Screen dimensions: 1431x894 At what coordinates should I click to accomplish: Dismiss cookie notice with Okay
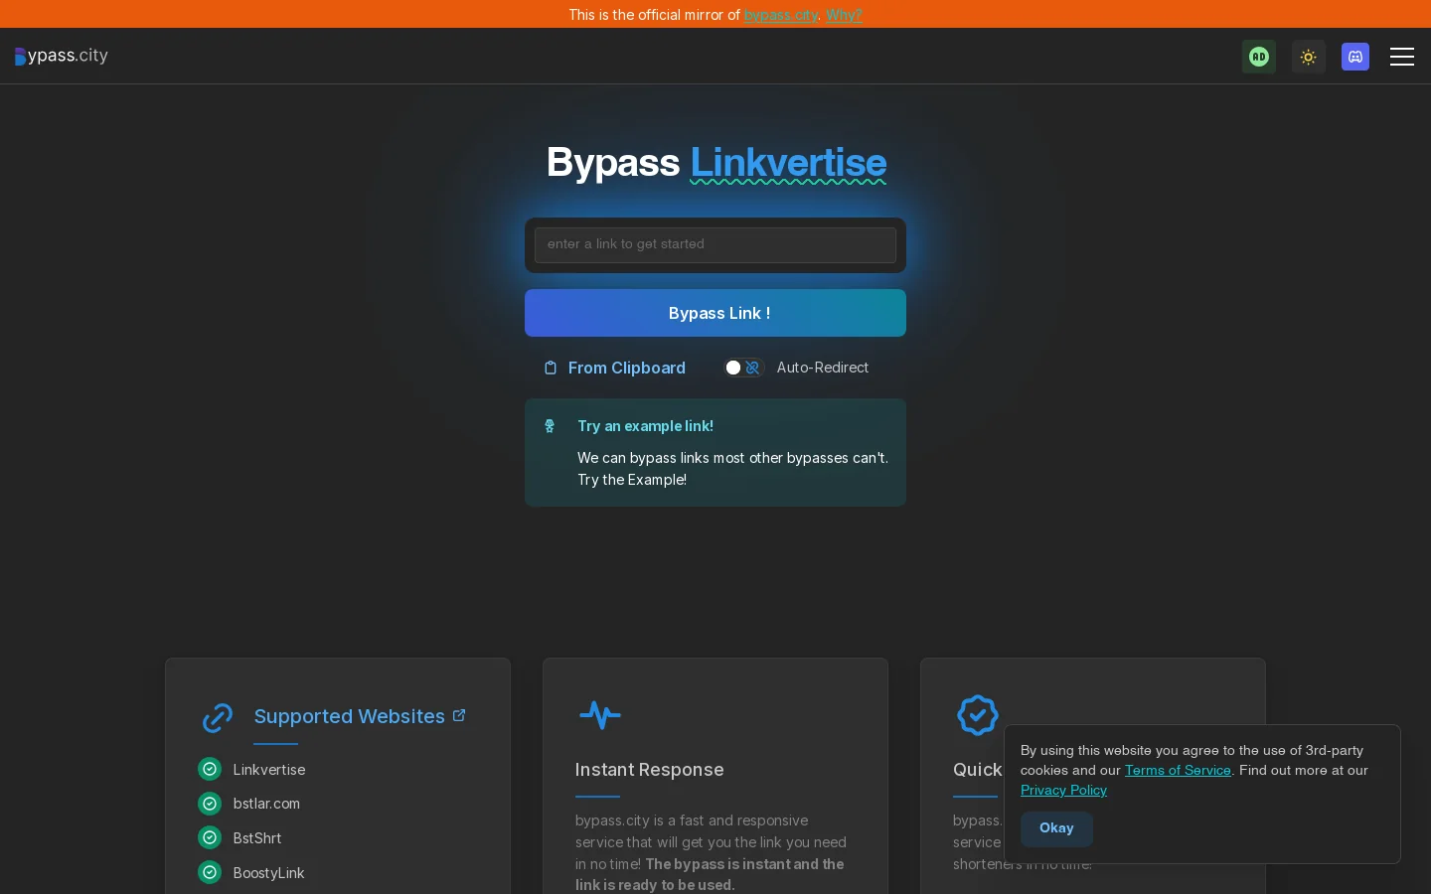1056,828
